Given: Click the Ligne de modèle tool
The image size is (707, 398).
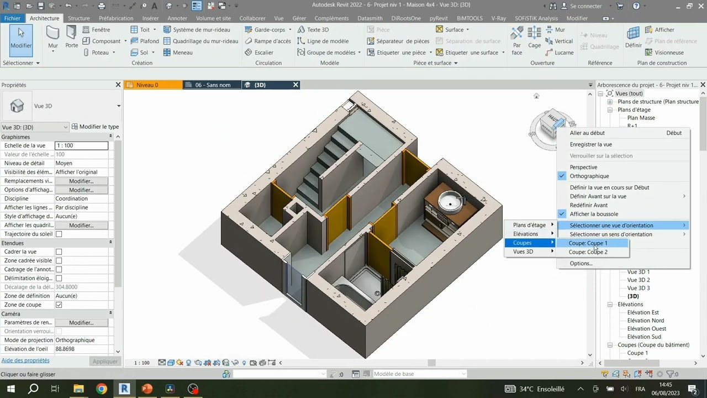Looking at the screenshot, I should pos(323,41).
